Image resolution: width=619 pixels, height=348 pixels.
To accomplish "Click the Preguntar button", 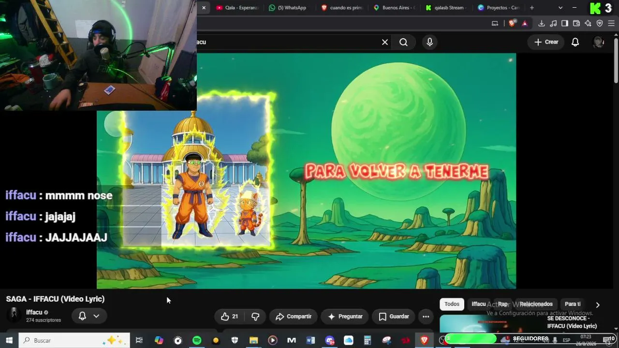I will point(345,317).
